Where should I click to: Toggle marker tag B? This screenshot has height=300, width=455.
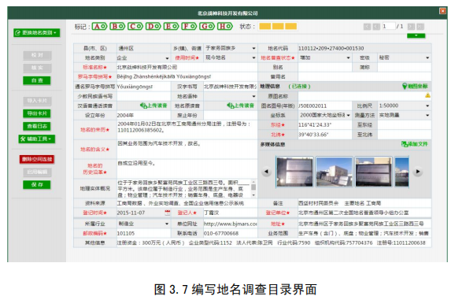click(x=117, y=27)
